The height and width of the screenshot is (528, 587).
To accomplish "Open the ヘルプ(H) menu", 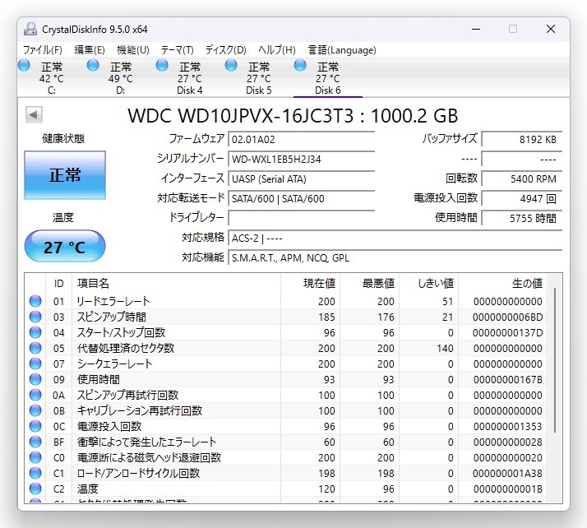I will pyautogui.click(x=277, y=50).
